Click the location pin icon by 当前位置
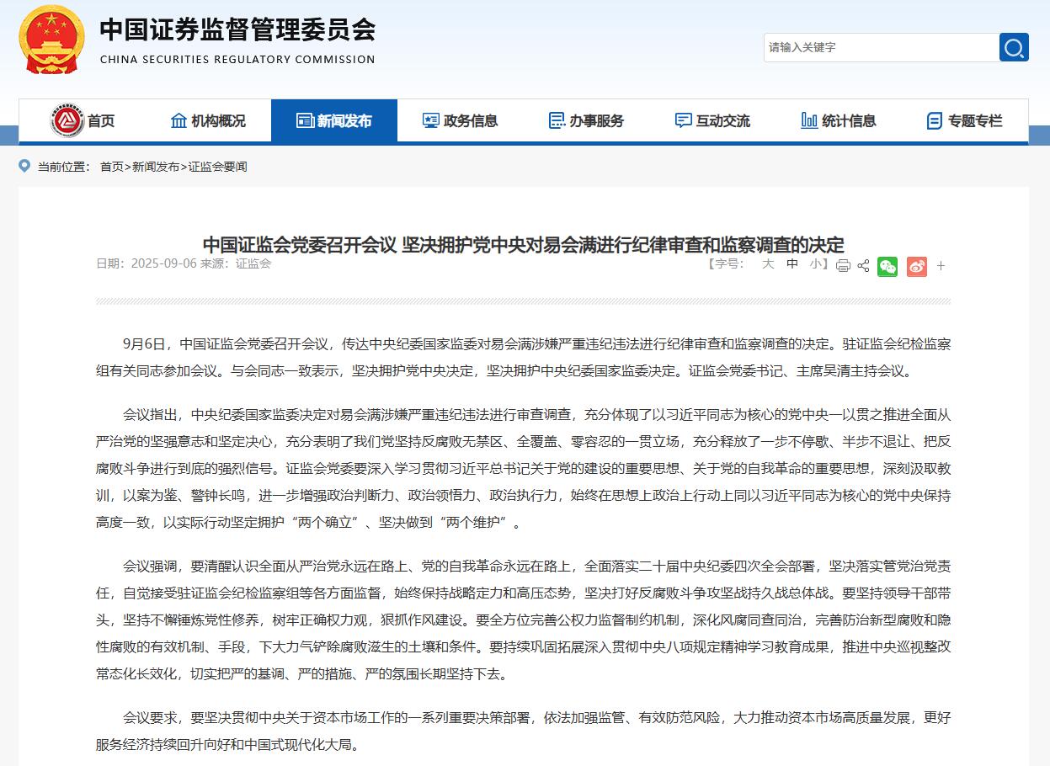The height and width of the screenshot is (766, 1050). coord(24,166)
